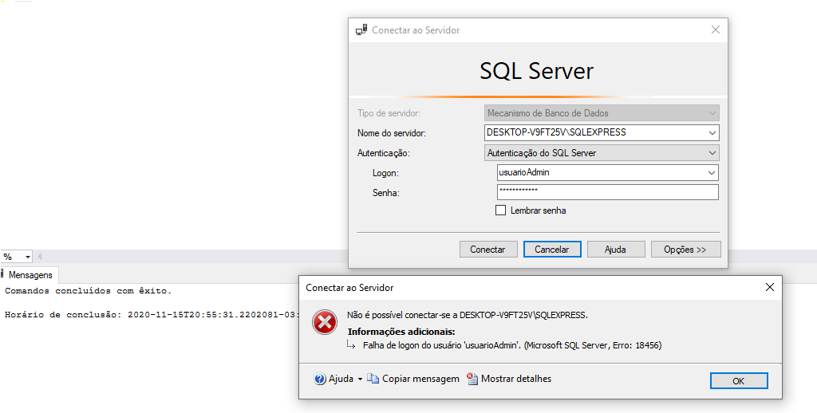Open the Autenticação dropdown list

(x=712, y=153)
